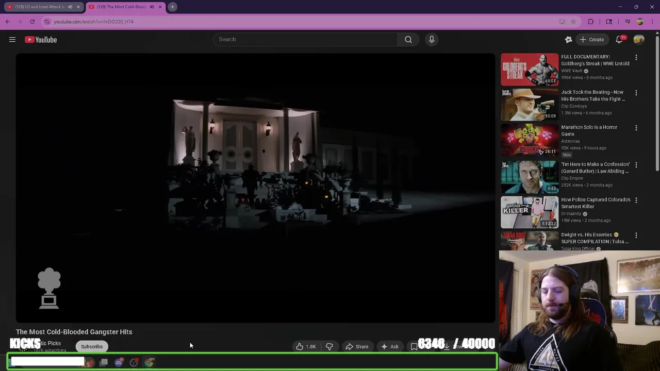660x371 pixels.
Task: Open How Police Captured Colorado's Smartest Killer
Action: pyautogui.click(x=596, y=203)
